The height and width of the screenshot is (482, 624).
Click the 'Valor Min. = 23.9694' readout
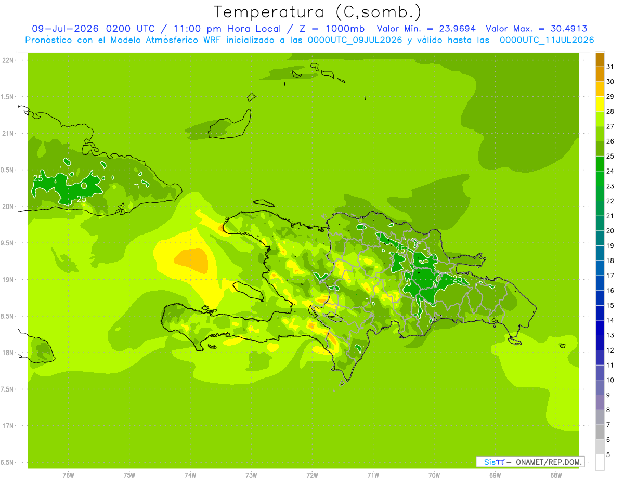click(x=426, y=29)
